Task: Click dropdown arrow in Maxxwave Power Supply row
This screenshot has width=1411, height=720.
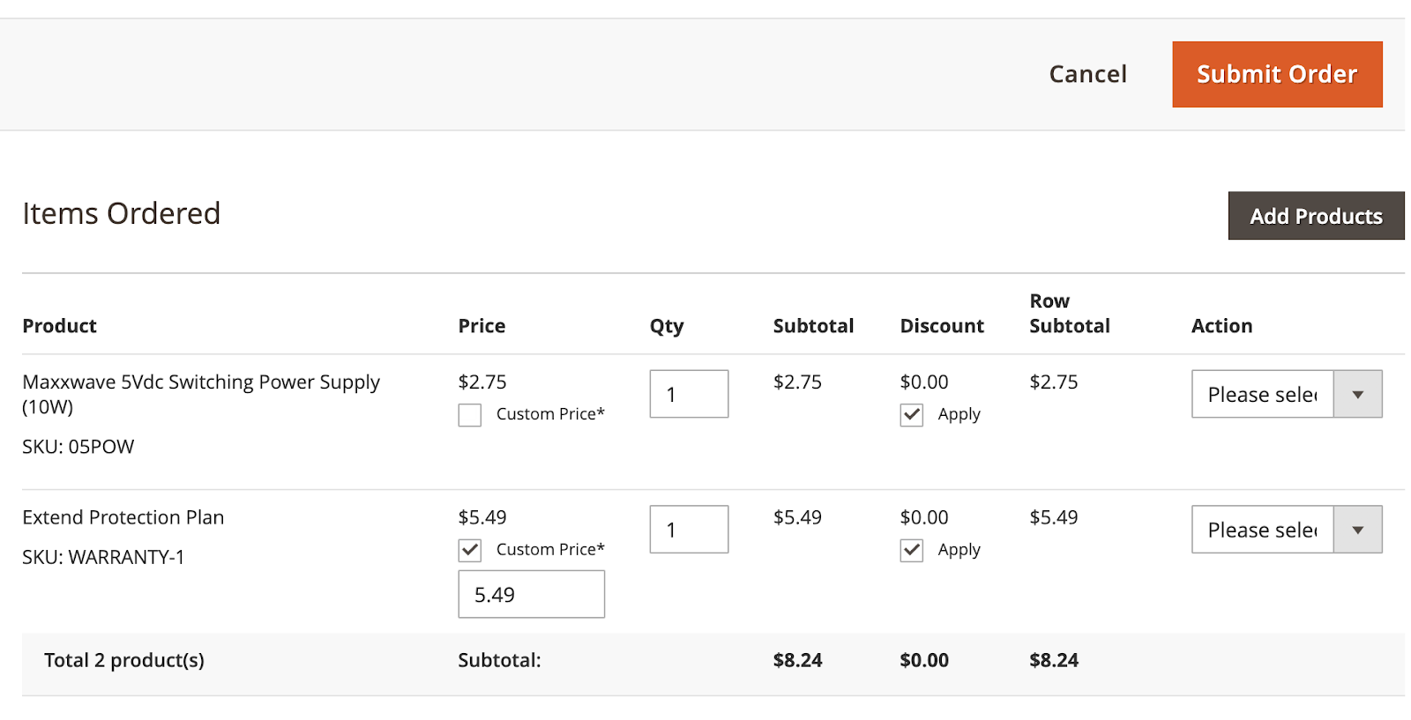Action: [1357, 394]
